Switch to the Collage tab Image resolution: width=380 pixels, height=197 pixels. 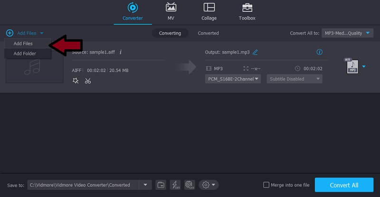[x=209, y=12]
